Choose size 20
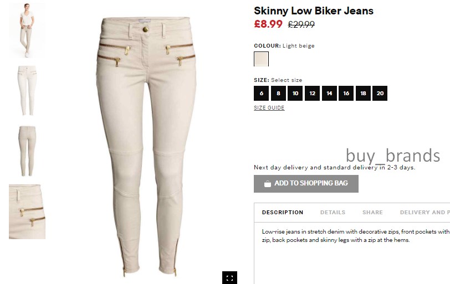Screen dimensions: 450x284 (x=380, y=93)
